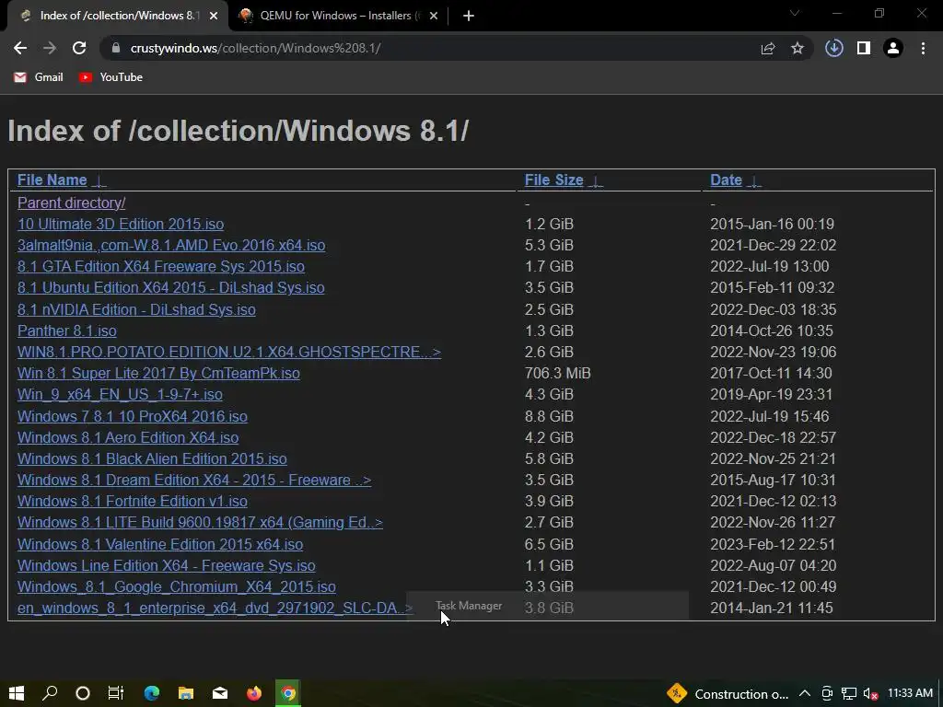The image size is (943, 707).
Task: Open a new tab with the plus button
Action: [469, 16]
